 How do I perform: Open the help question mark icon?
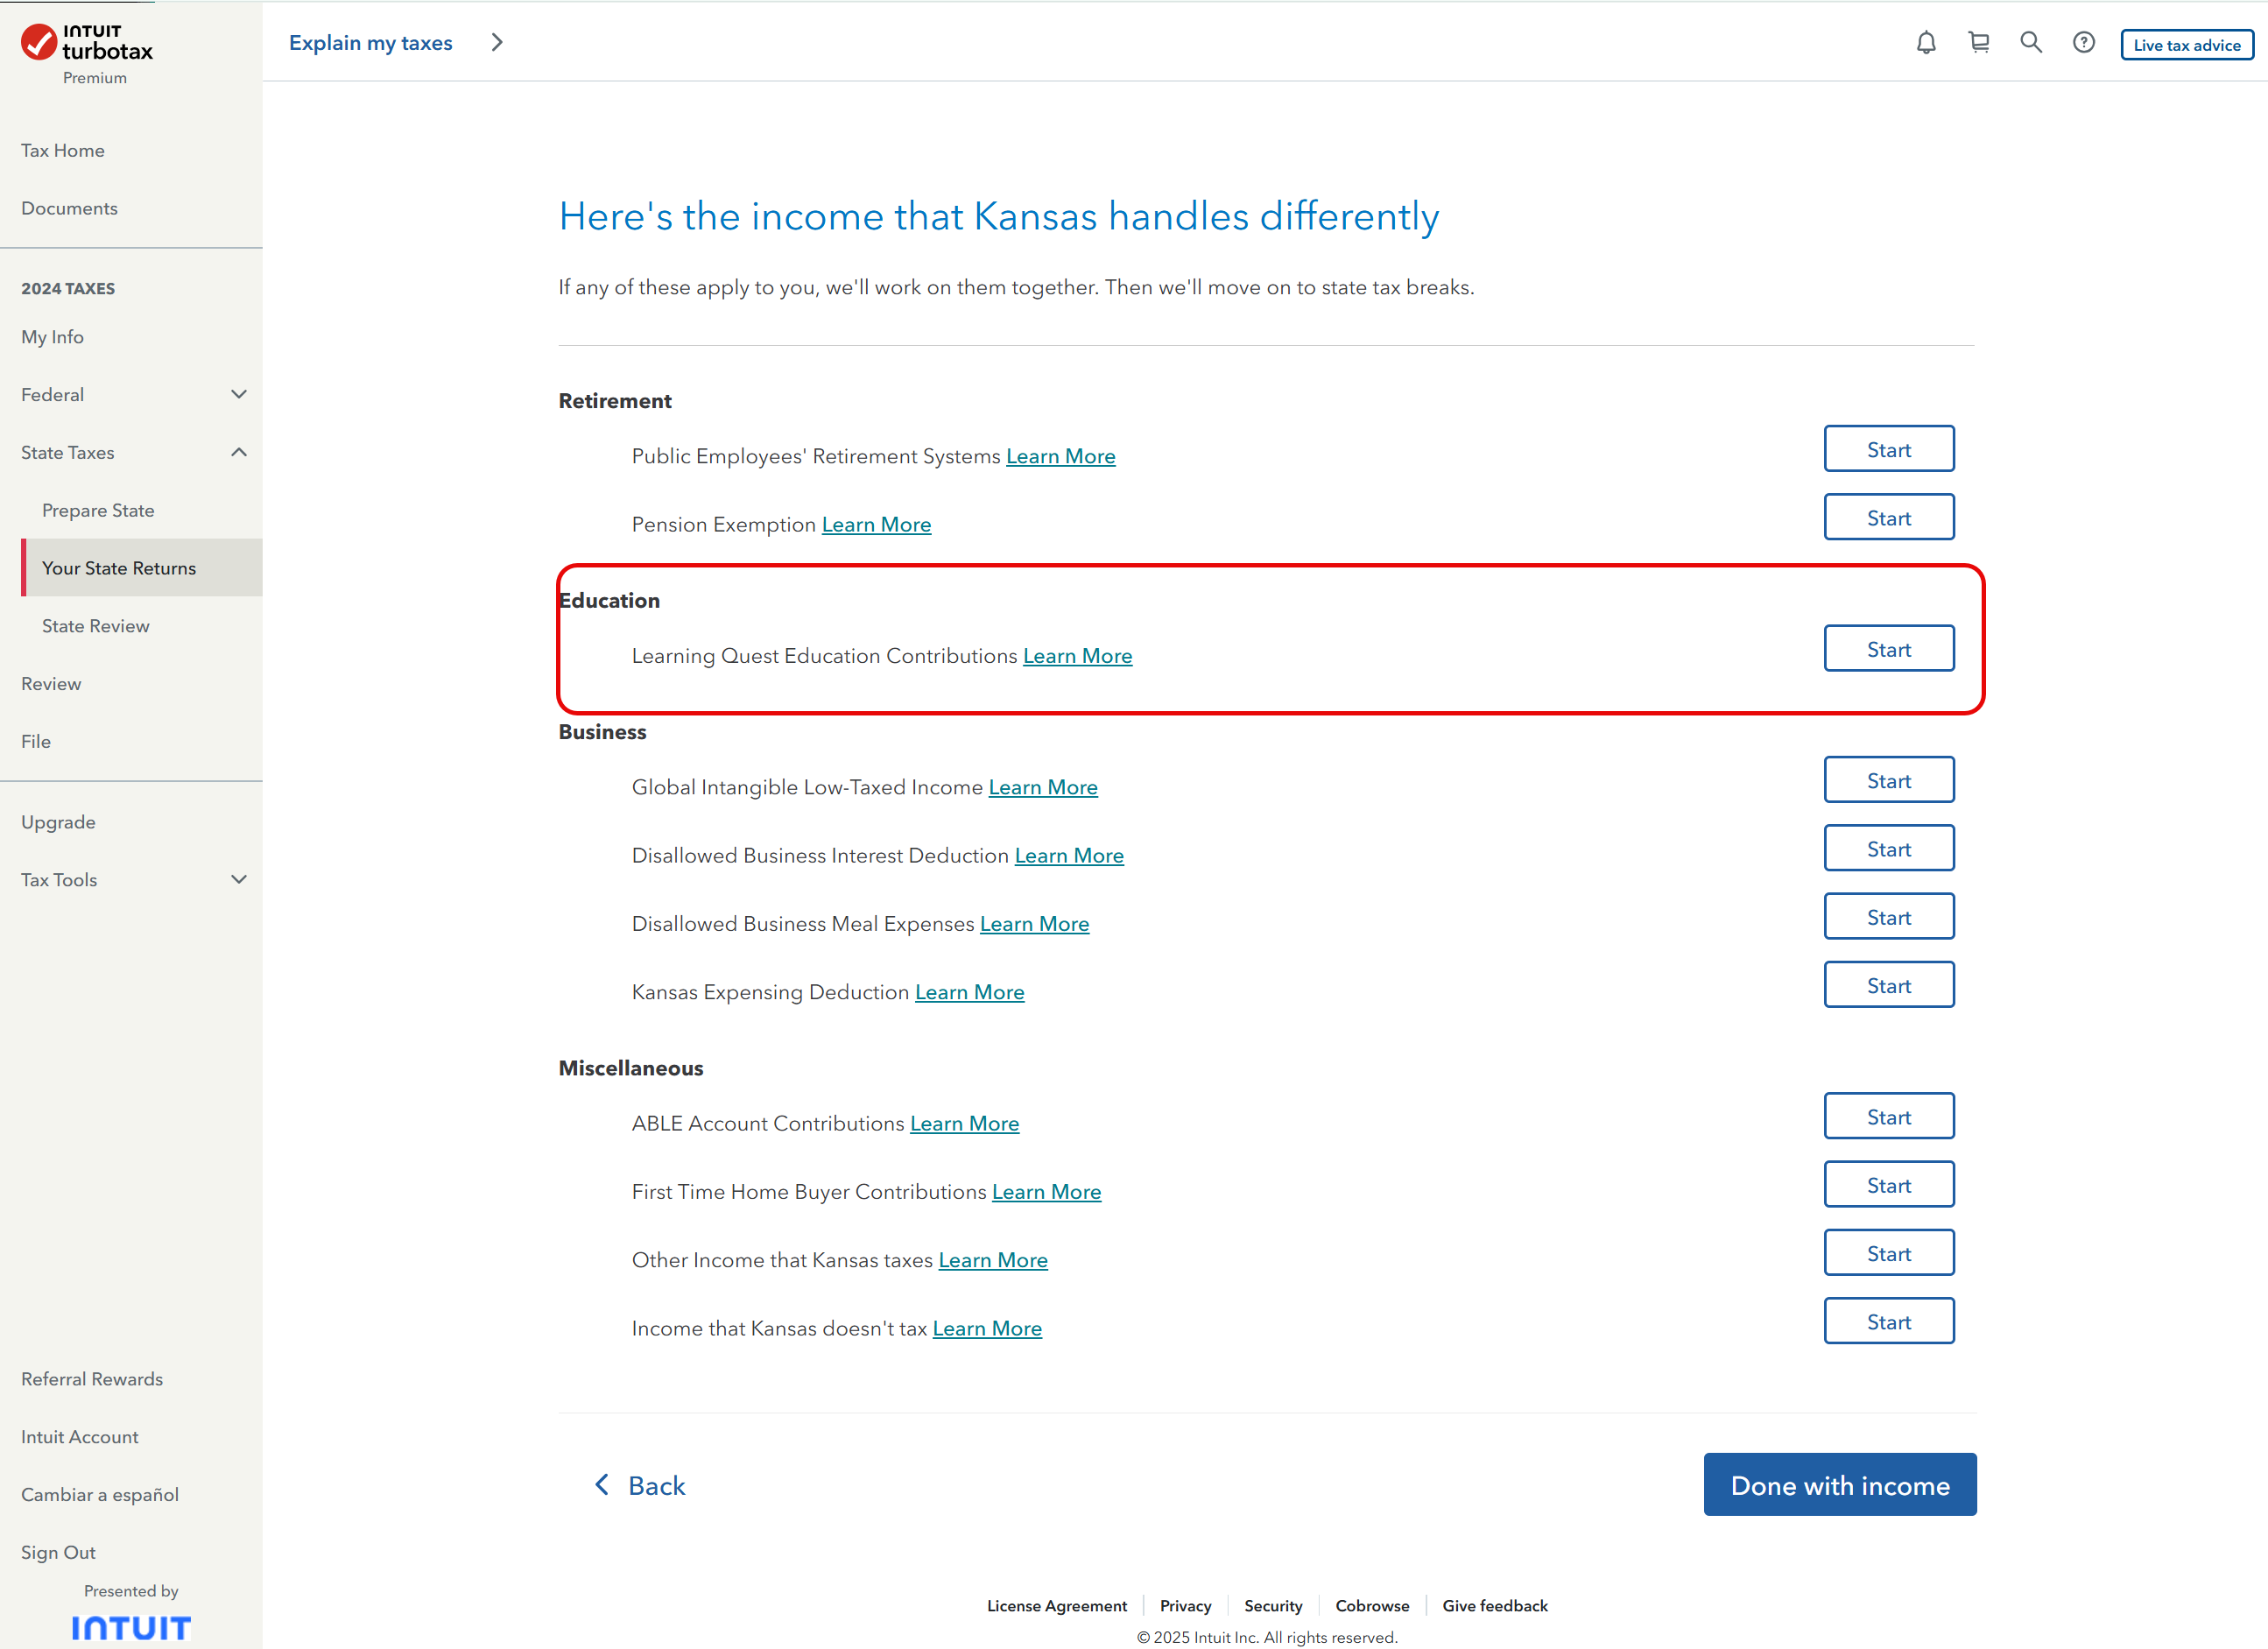pyautogui.click(x=2084, y=43)
